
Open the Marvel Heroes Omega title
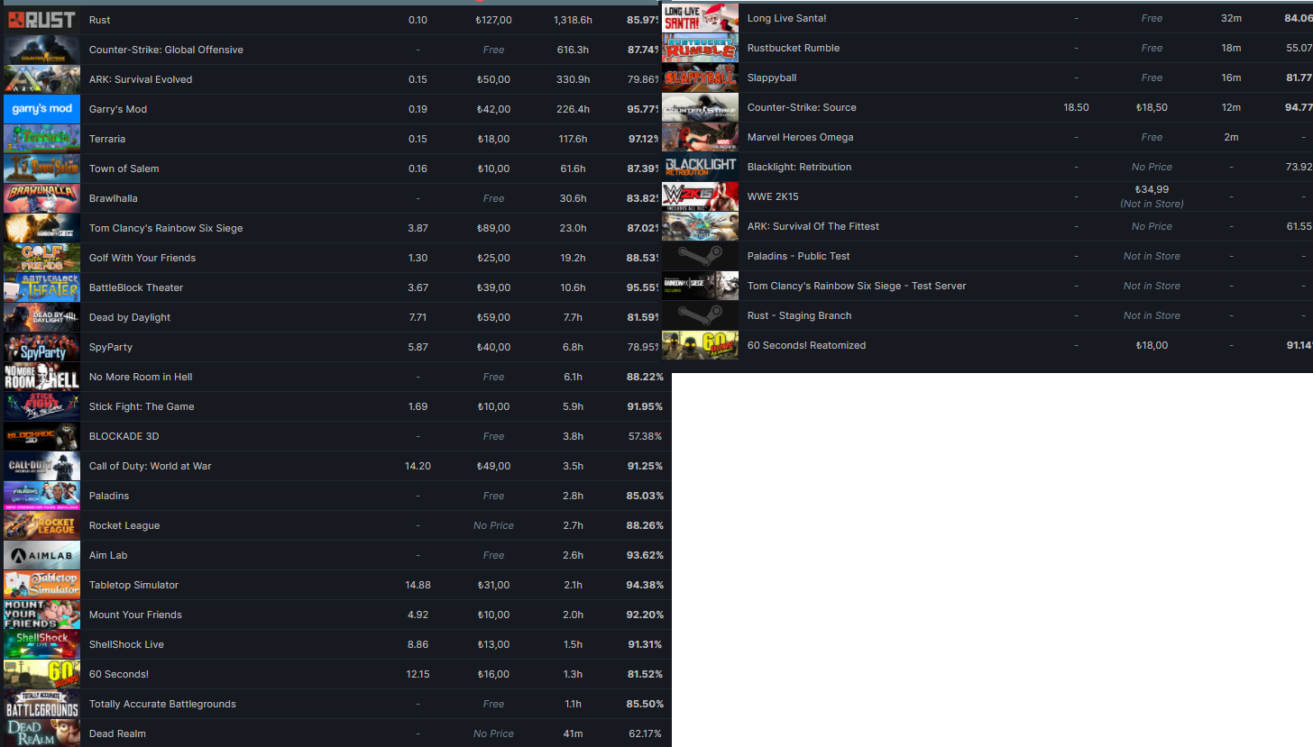click(x=800, y=137)
